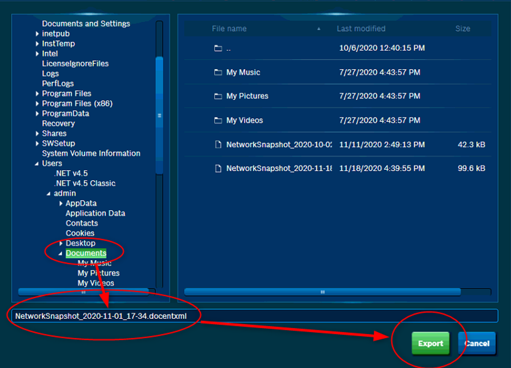Select the admin tree label
The height and width of the screenshot is (368, 511).
coord(65,193)
